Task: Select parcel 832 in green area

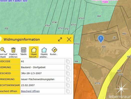Action: point(6,28)
